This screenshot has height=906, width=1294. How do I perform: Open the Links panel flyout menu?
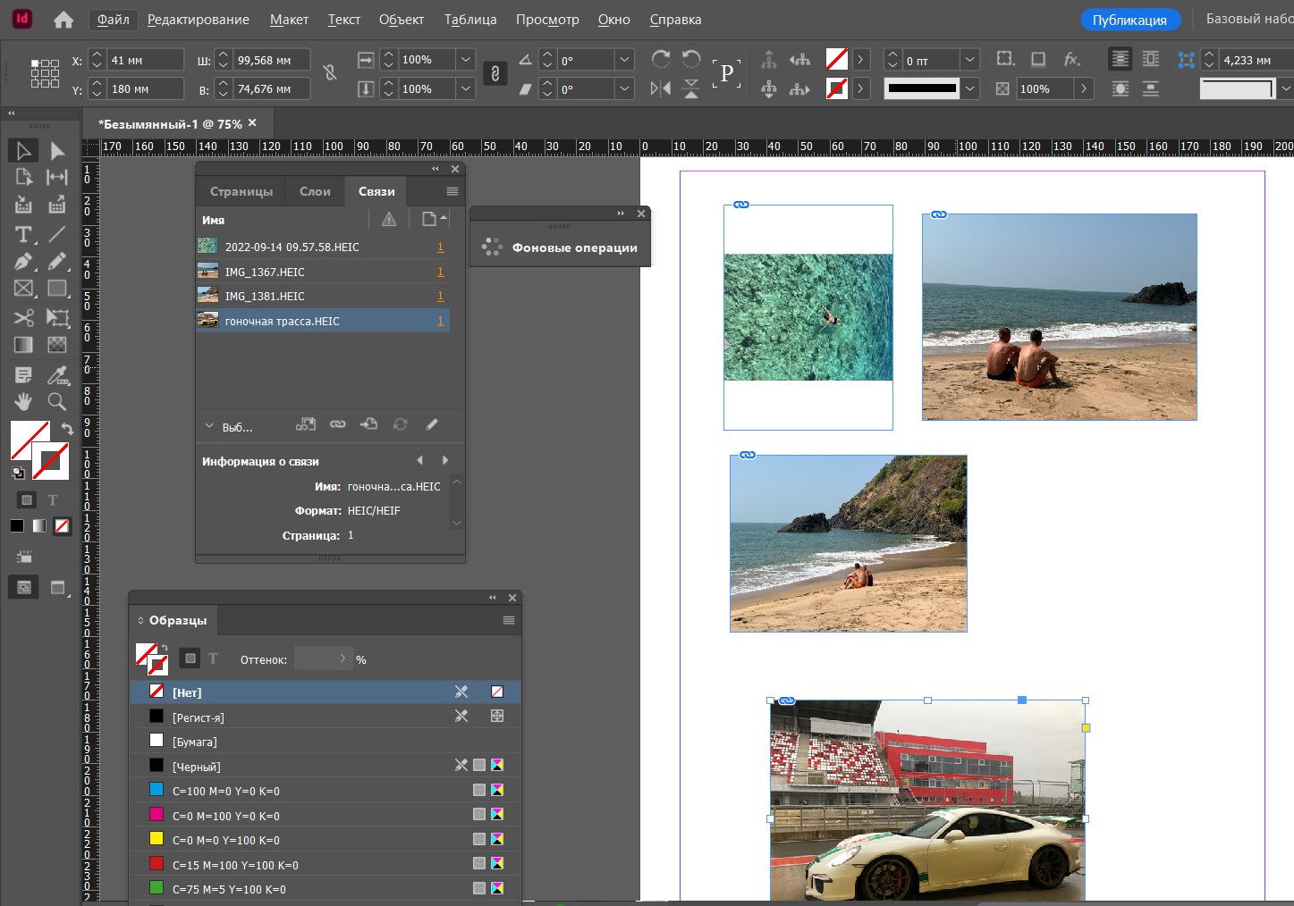452,191
